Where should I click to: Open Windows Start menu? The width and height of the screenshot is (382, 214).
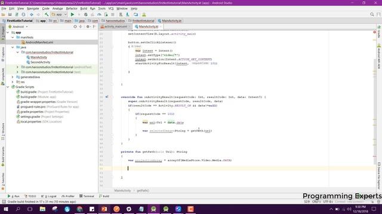pos(5,209)
